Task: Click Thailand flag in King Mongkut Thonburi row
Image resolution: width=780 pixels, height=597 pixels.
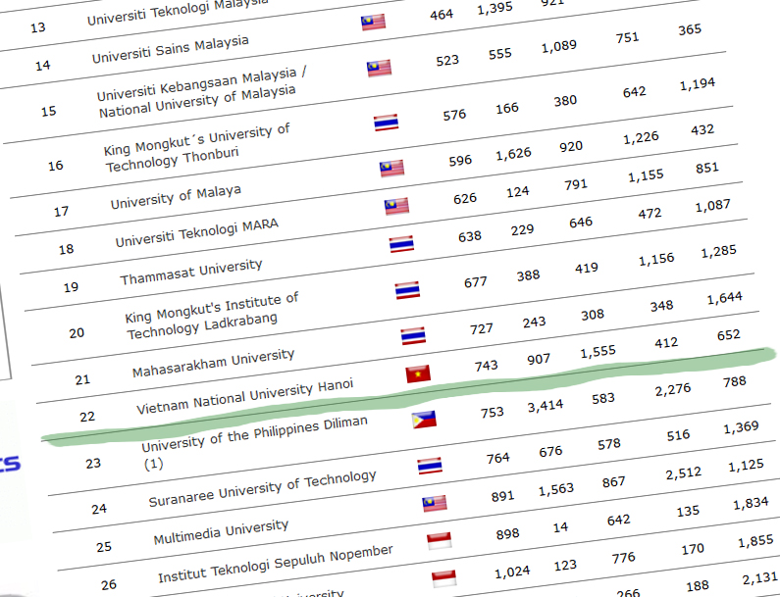Action: coord(386,123)
